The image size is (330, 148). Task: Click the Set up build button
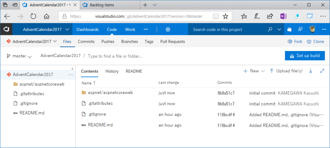(x=305, y=55)
